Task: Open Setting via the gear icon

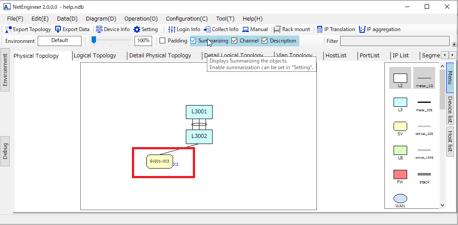Action: click(x=137, y=29)
